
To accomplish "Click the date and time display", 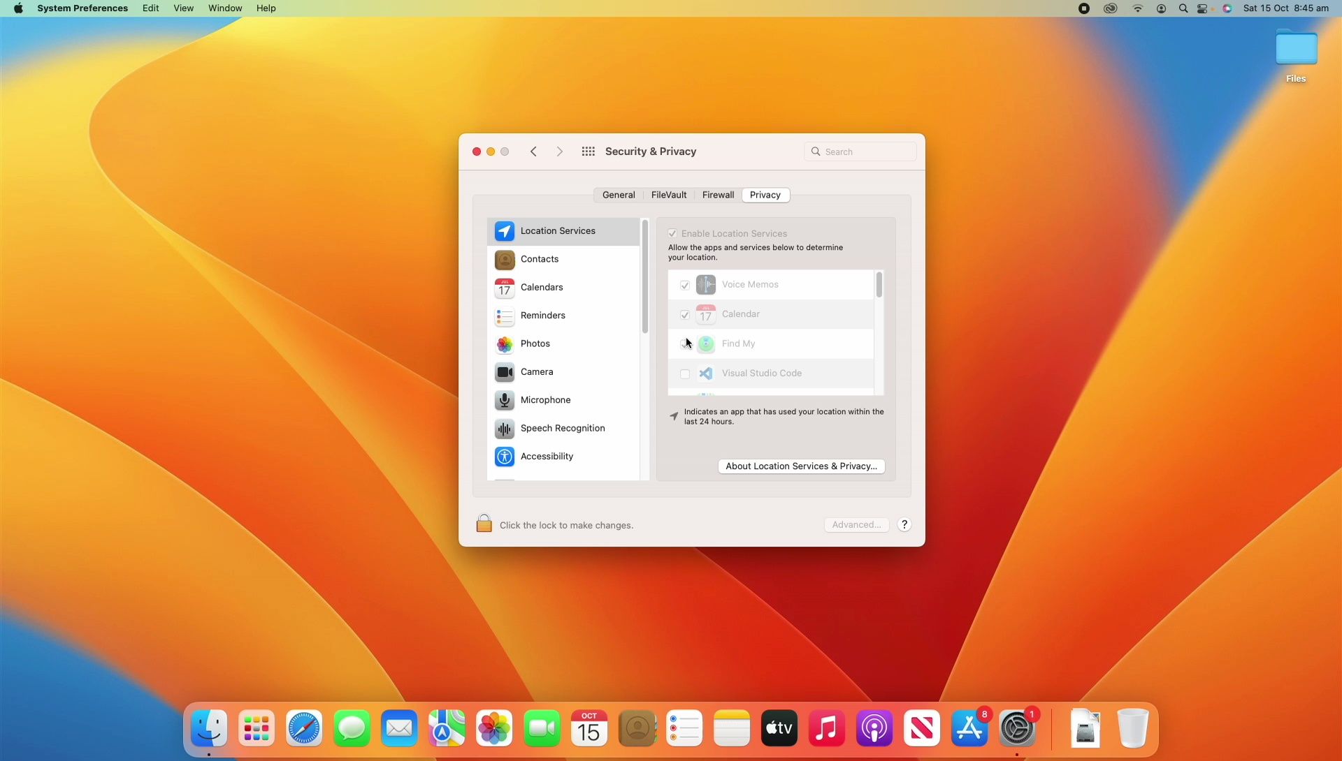I will click(x=1286, y=8).
